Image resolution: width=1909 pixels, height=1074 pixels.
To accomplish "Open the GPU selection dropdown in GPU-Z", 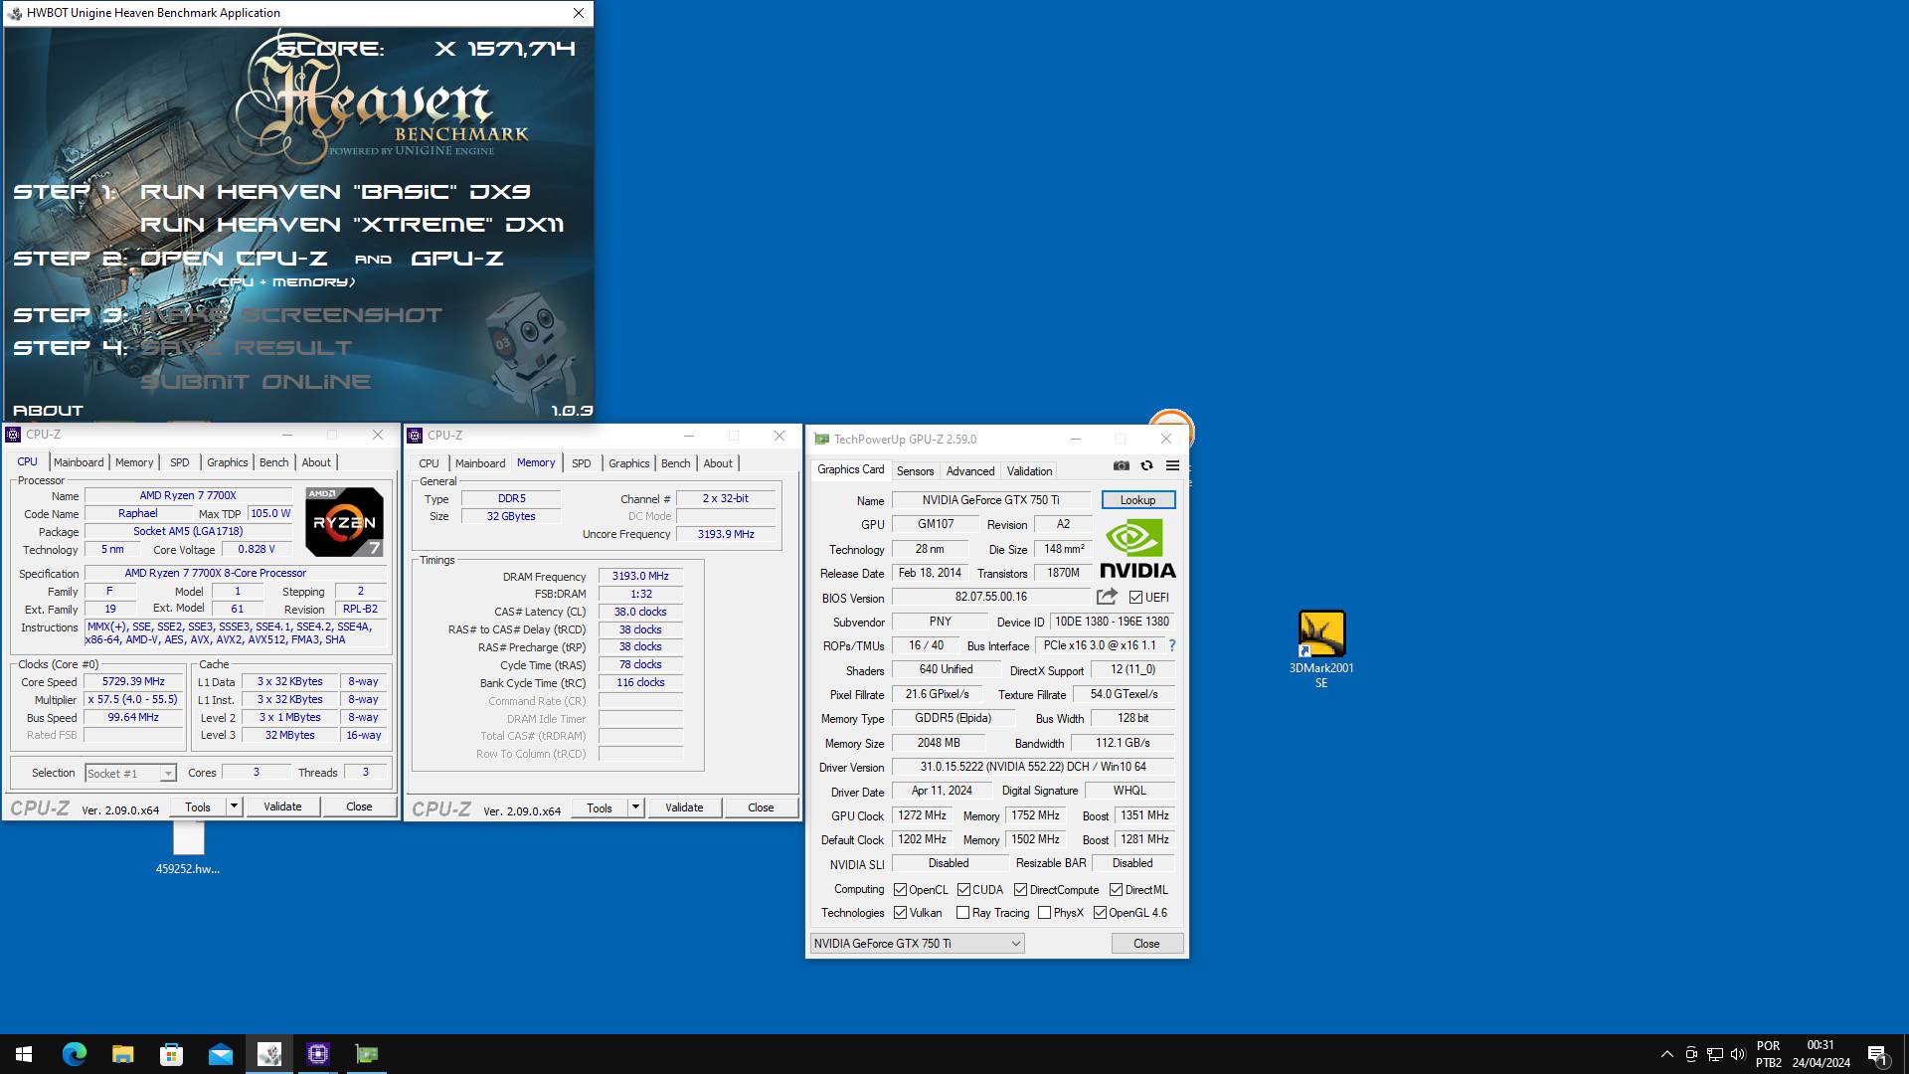I will pos(917,944).
